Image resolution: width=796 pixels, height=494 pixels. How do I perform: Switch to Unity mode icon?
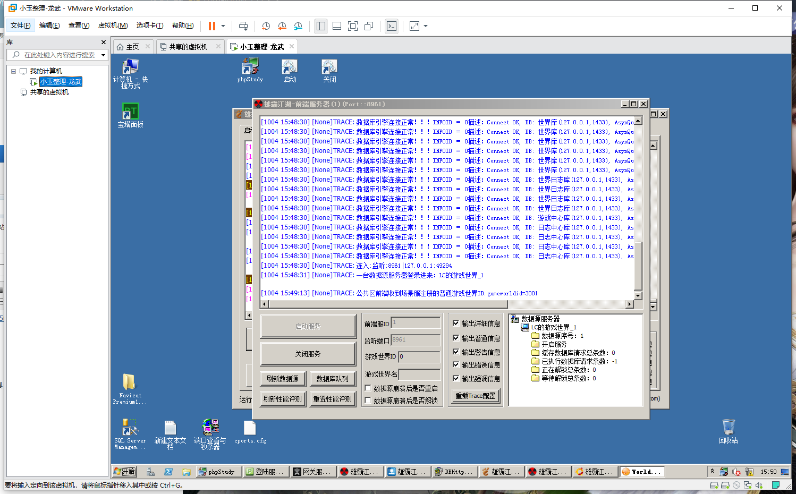369,26
